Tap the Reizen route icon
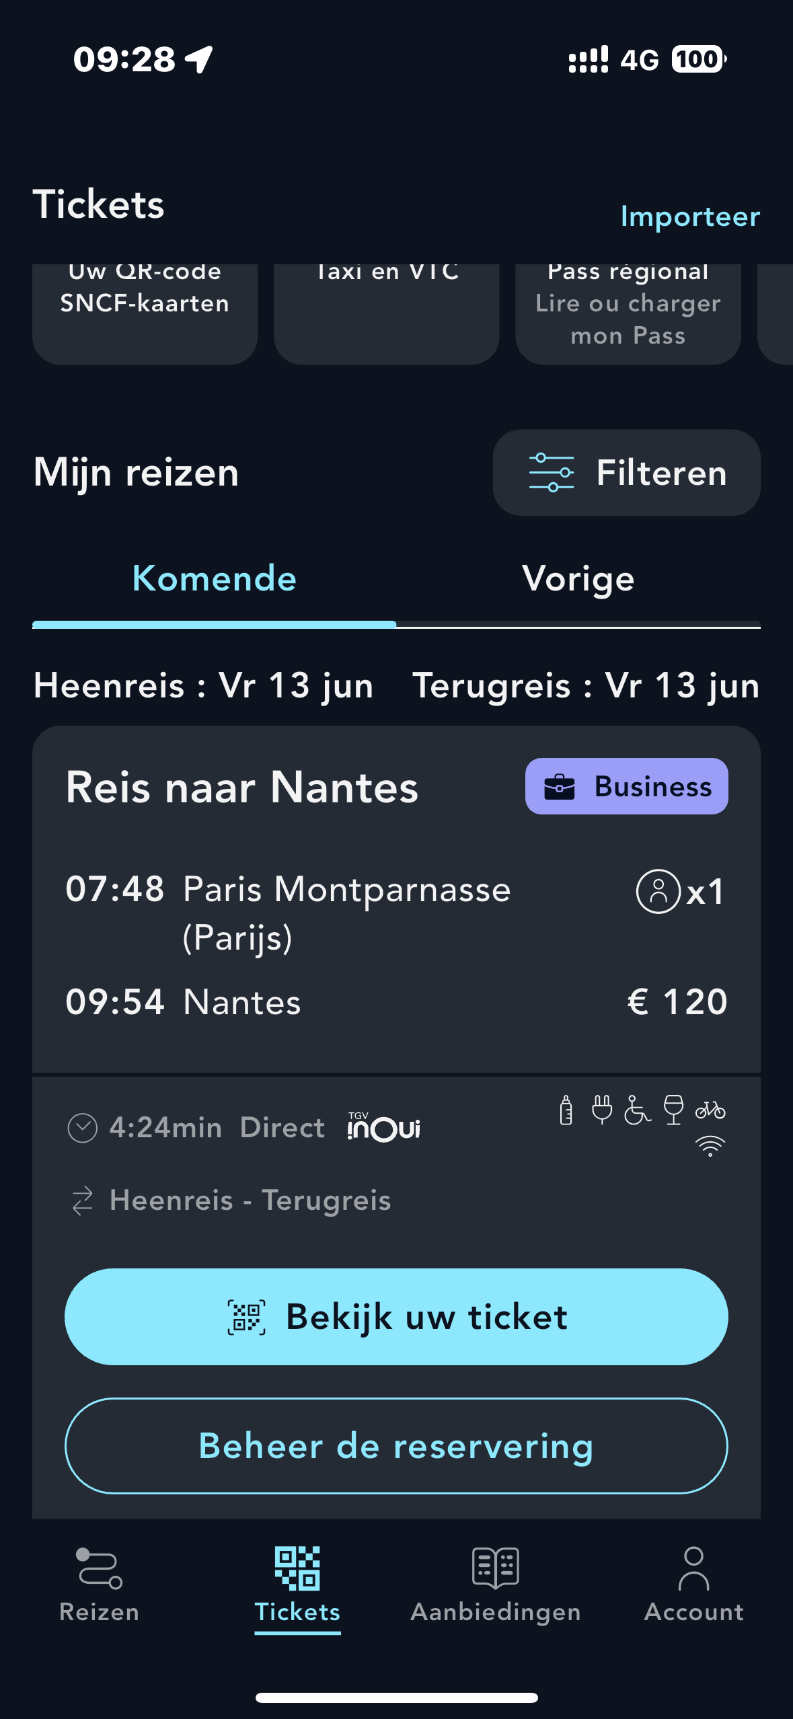 (x=99, y=1567)
